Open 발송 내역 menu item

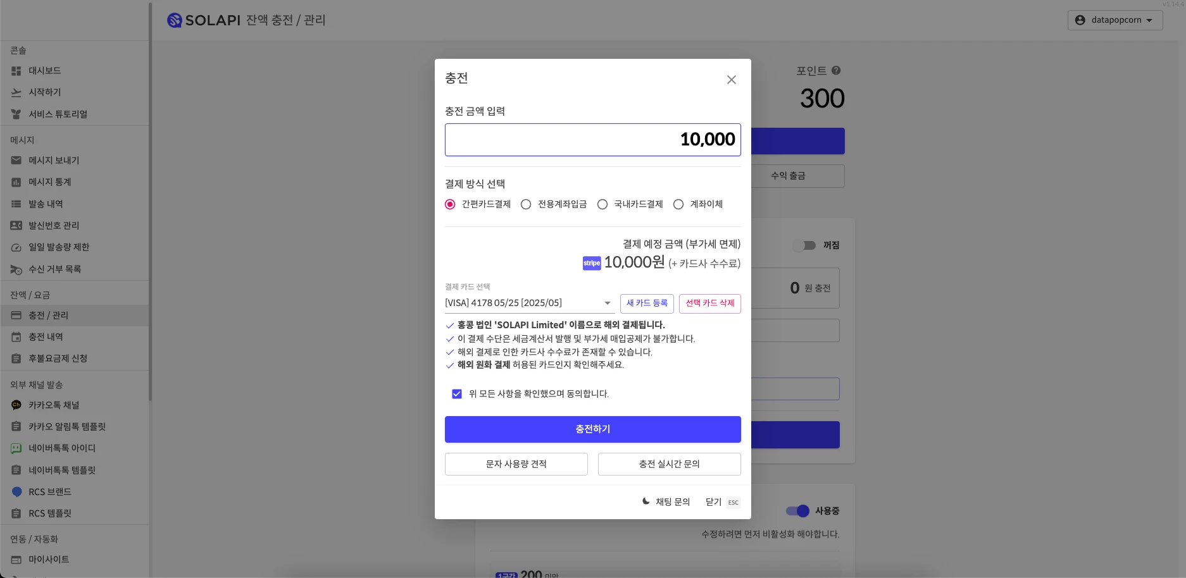(x=74, y=204)
